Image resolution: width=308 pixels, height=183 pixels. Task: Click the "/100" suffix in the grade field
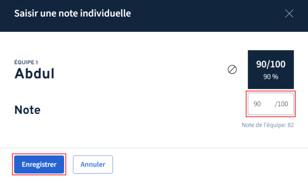281,104
